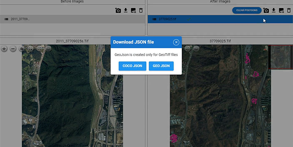Screen dimensions: 293x147
Task: Close the Download JSON file dialog
Action: point(176,42)
